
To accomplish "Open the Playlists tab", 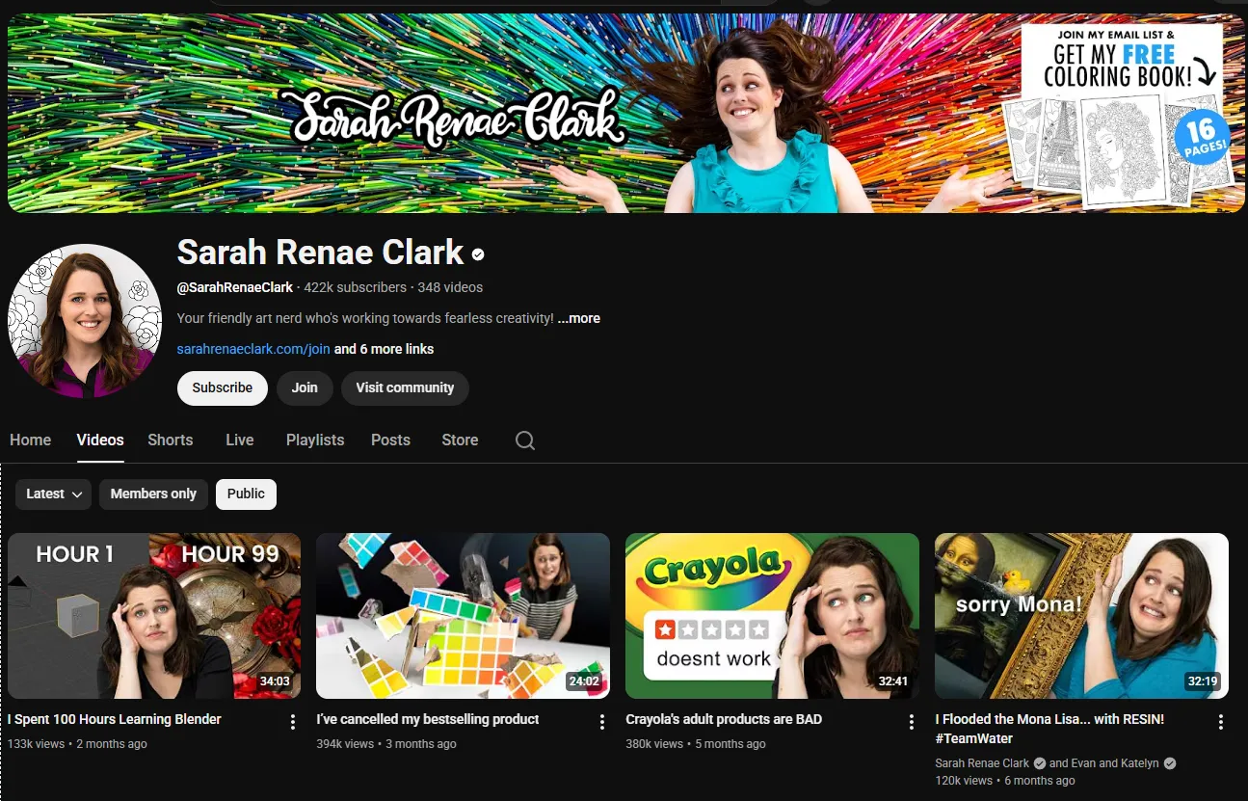I will click(315, 440).
